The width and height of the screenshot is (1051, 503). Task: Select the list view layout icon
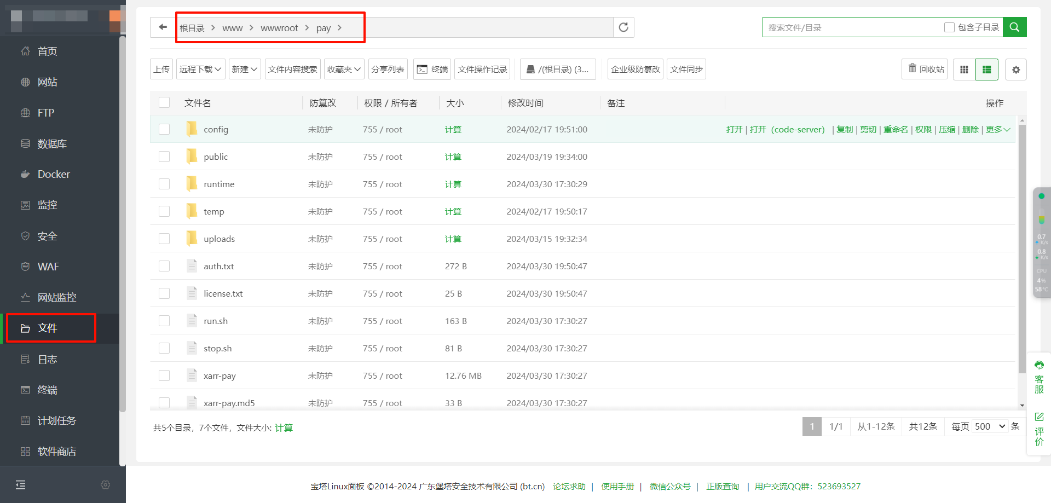point(986,69)
